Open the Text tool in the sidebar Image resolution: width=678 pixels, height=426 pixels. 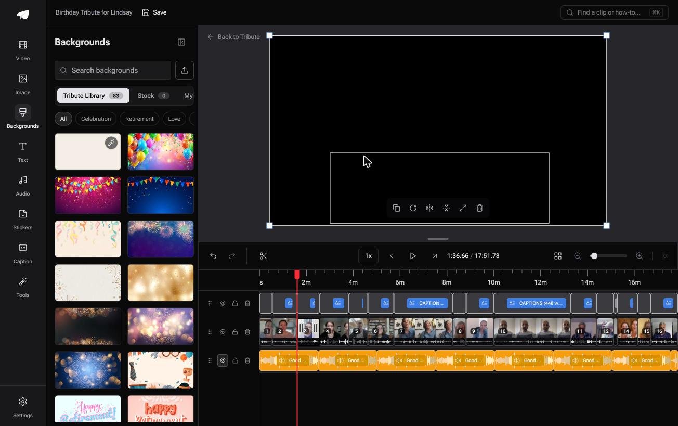23,152
